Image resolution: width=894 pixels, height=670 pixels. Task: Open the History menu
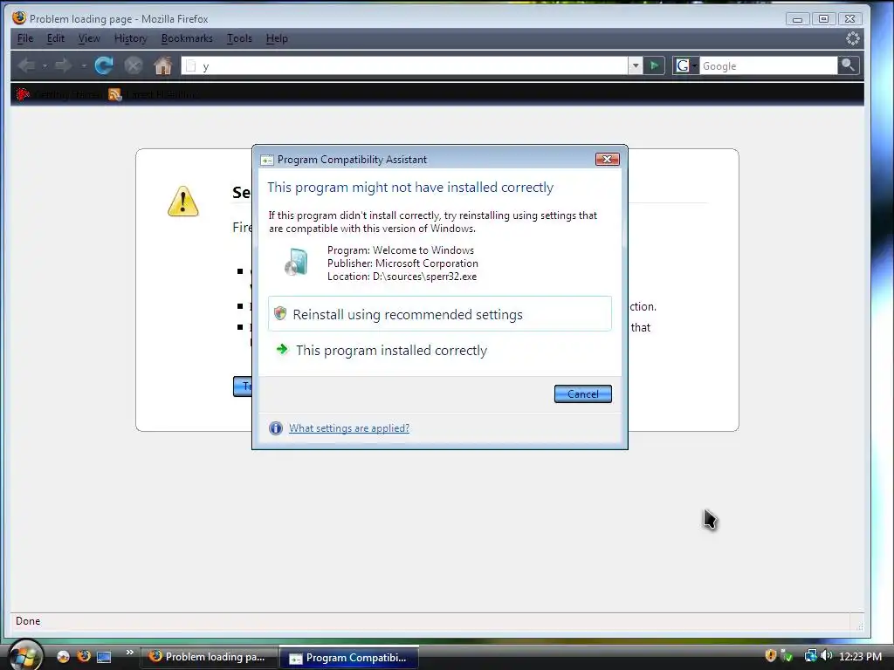pyautogui.click(x=131, y=38)
